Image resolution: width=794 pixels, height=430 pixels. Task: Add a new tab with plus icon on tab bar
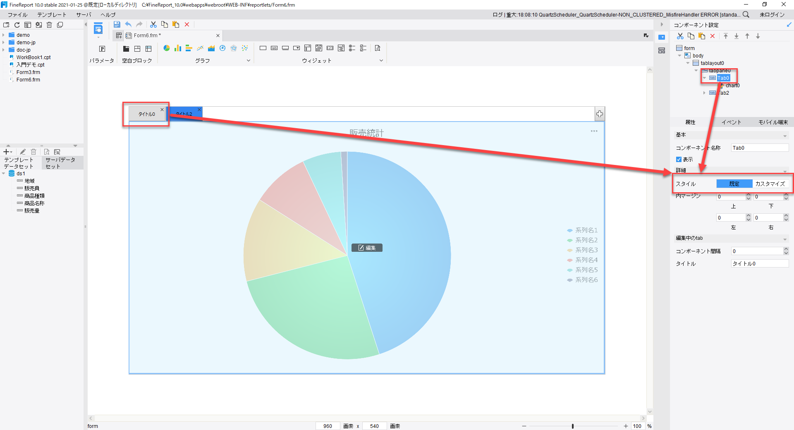(x=600, y=114)
